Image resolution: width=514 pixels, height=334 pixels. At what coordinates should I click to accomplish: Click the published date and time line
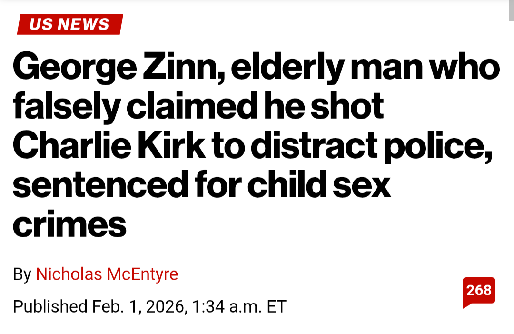pyautogui.click(x=149, y=306)
